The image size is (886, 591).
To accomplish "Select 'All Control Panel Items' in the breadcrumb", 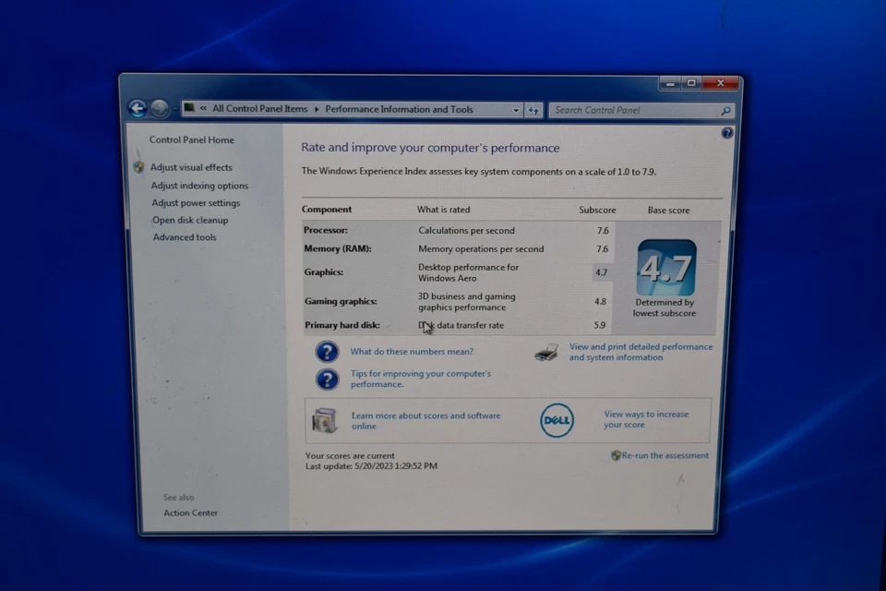I will [x=259, y=108].
